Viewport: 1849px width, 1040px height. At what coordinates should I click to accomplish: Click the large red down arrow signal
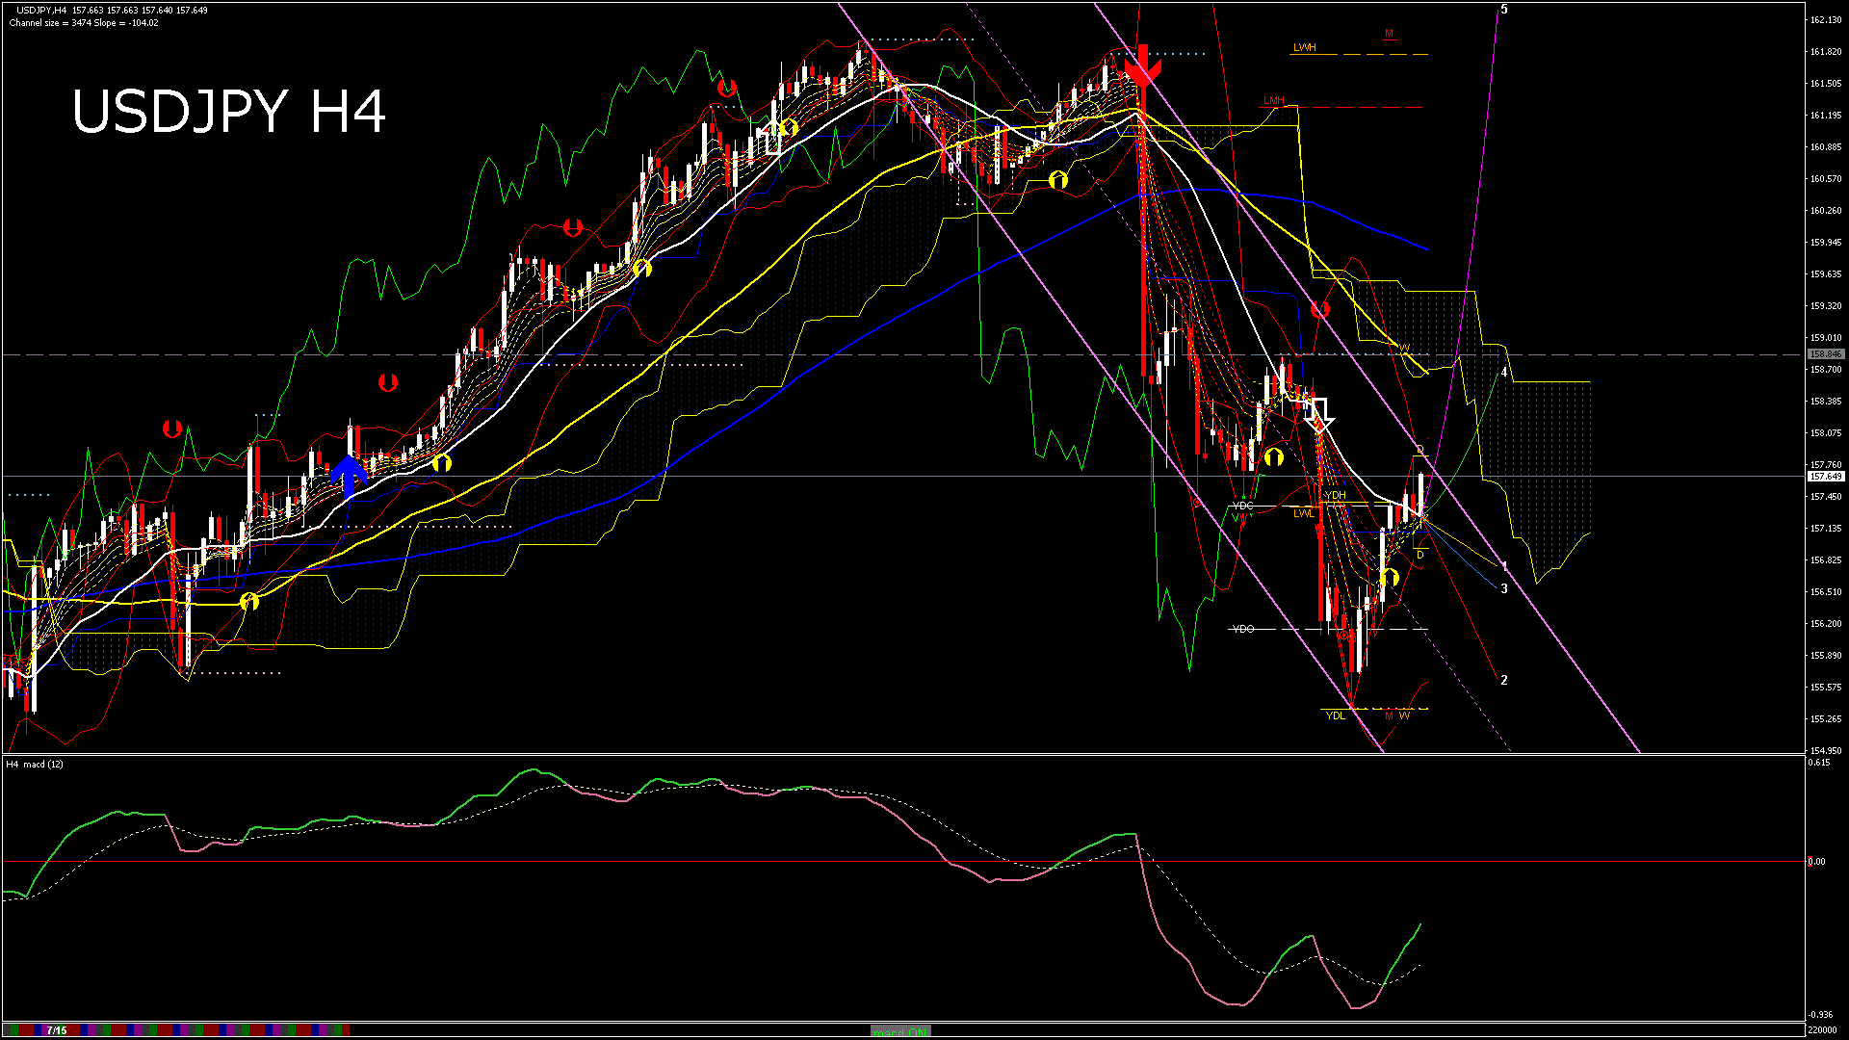click(x=1142, y=66)
